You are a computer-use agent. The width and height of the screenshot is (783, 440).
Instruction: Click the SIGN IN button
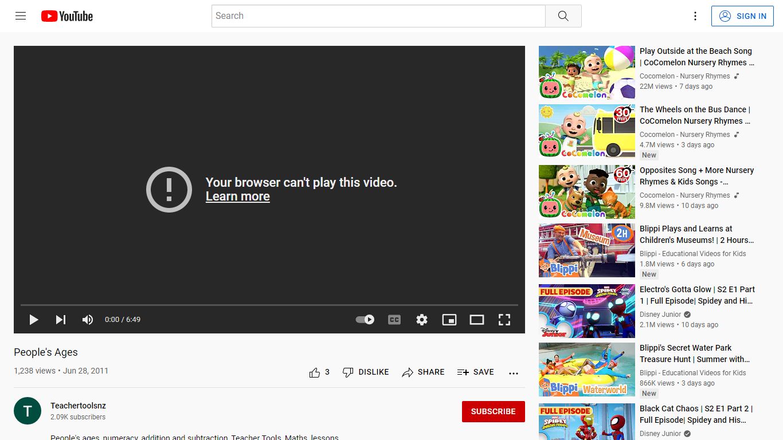click(742, 16)
